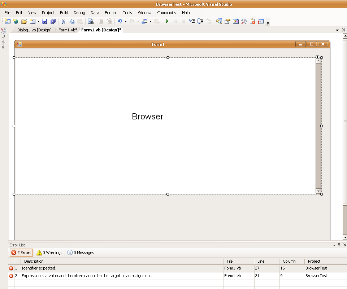
Task: Click the Copy icon in toolbar
Action: coord(71,21)
